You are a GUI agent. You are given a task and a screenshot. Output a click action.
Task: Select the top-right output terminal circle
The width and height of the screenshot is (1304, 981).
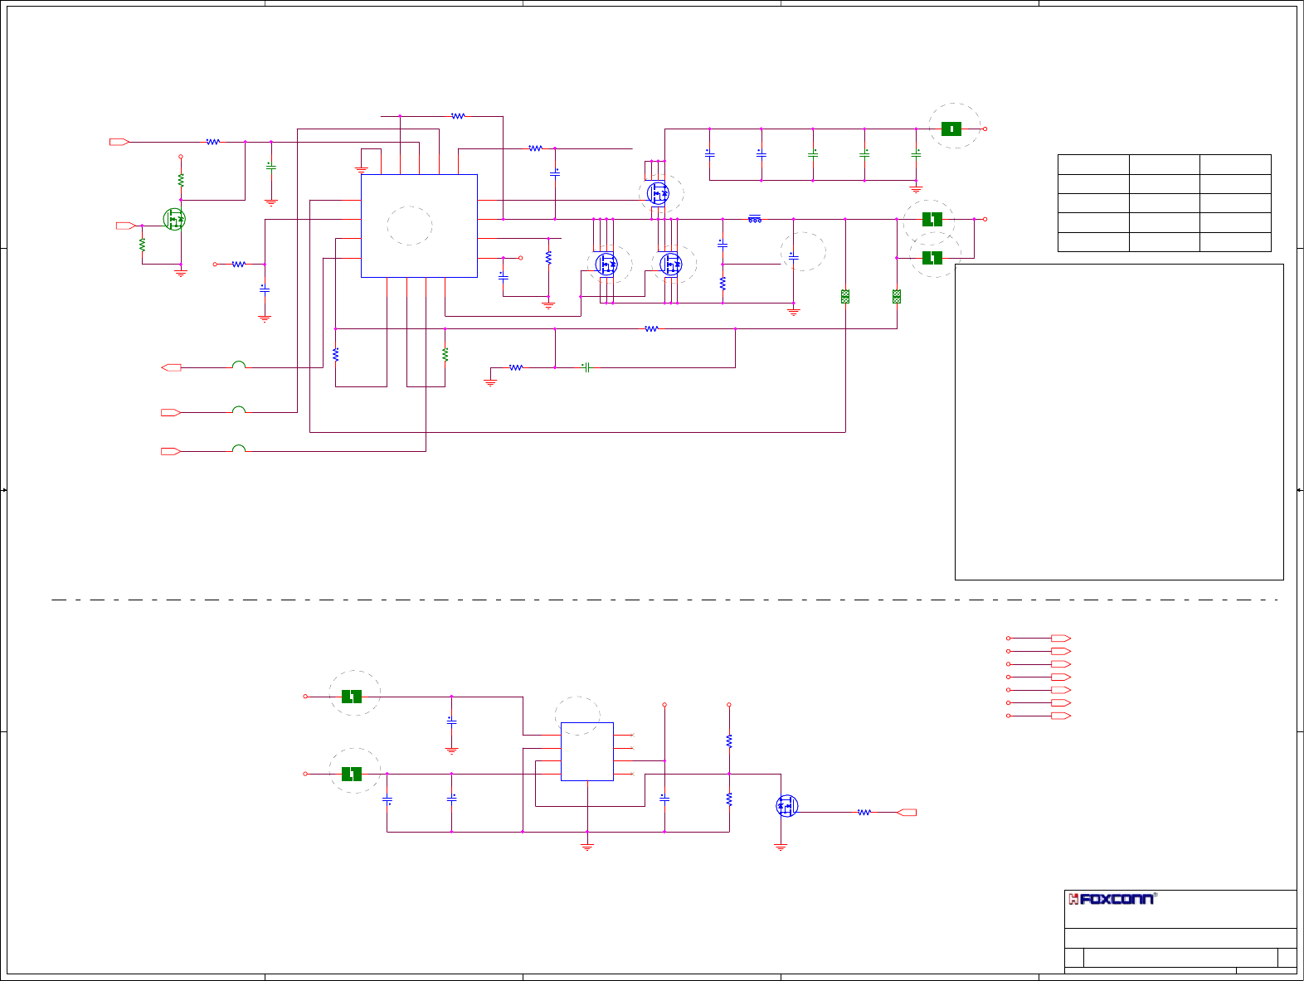tap(985, 129)
